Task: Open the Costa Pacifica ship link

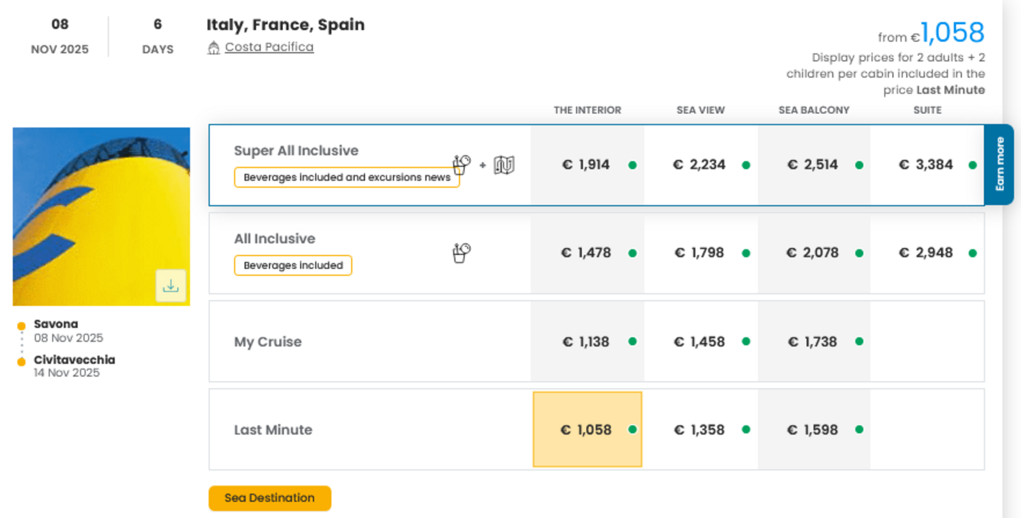Action: click(269, 47)
